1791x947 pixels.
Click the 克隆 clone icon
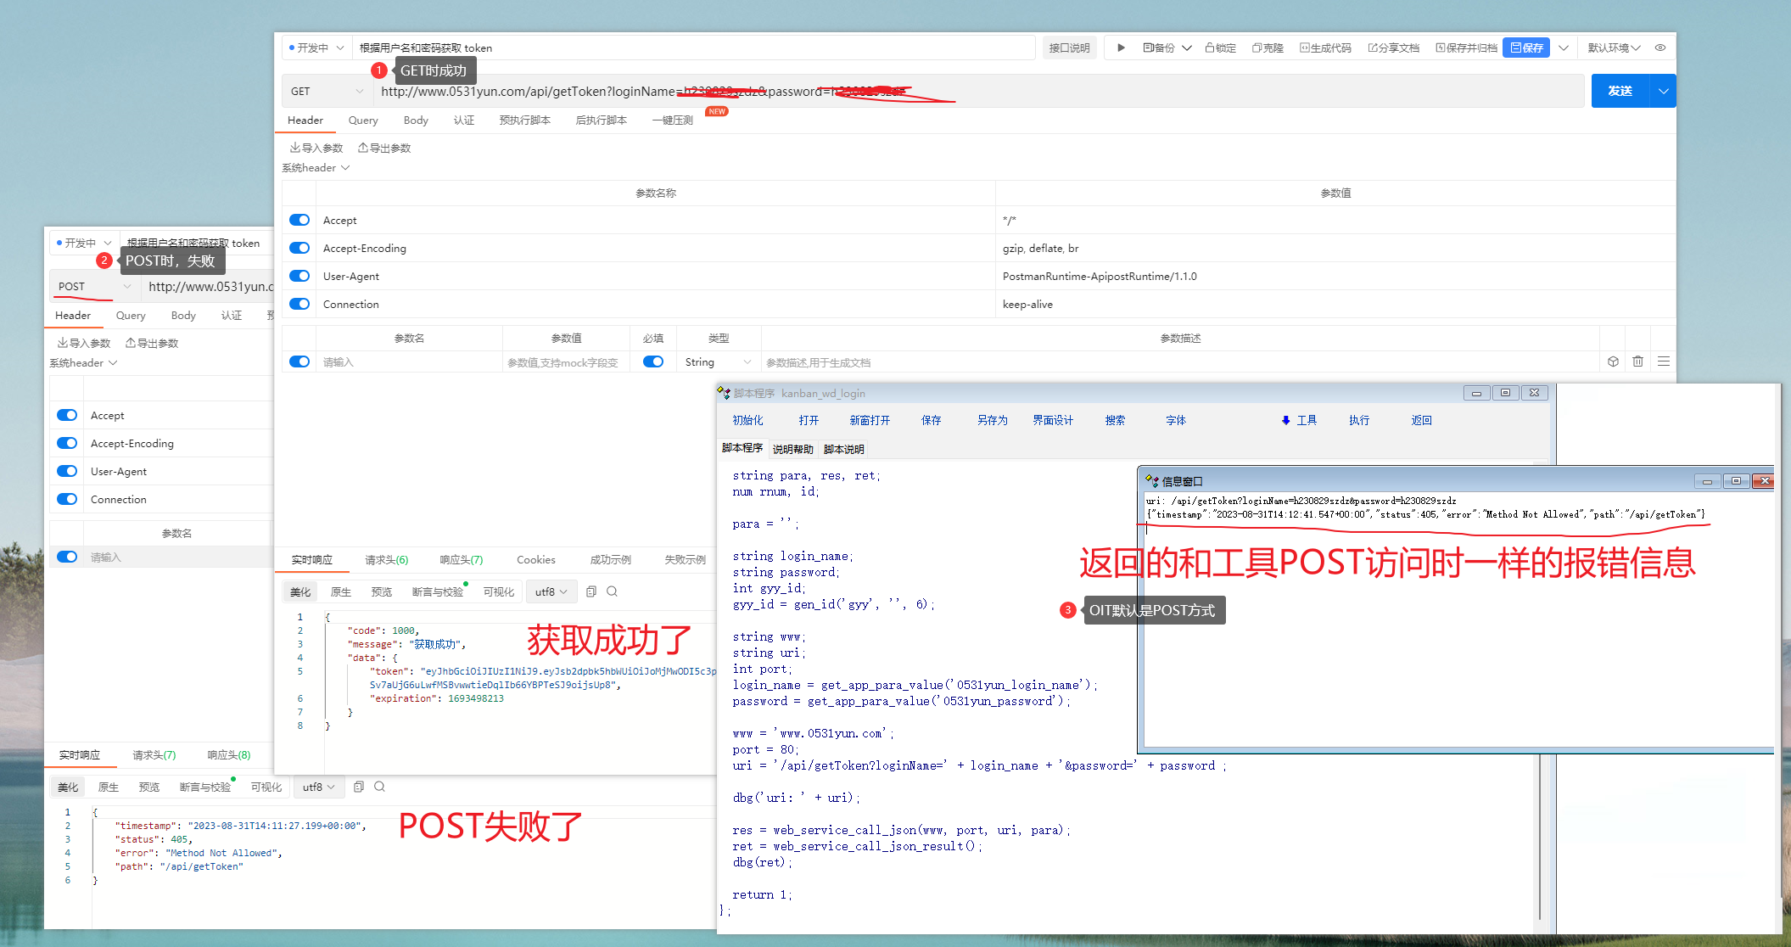1257,48
